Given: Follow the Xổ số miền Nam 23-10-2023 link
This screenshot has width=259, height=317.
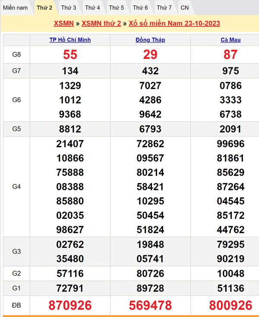Looking at the screenshot, I should tap(174, 23).
